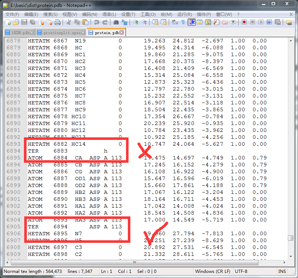298x278 pixels.
Task: Toggle show all characters pilcrow button
Action: 183,22
